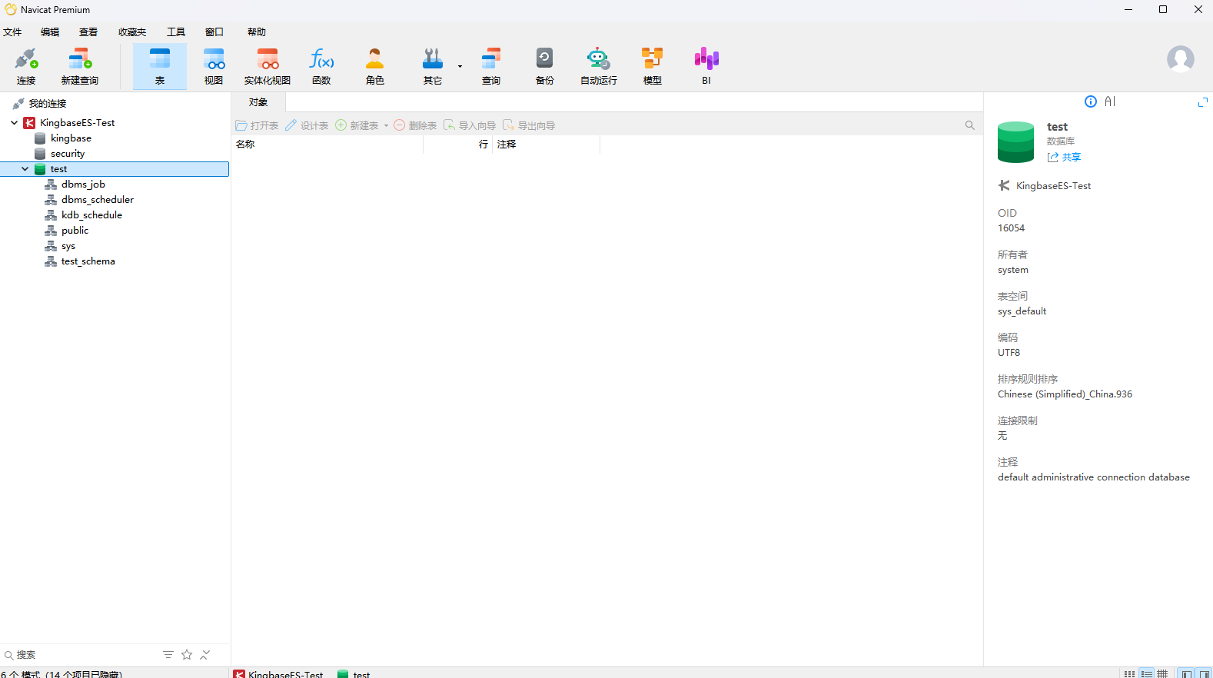Switch to the AI panel

point(1110,101)
